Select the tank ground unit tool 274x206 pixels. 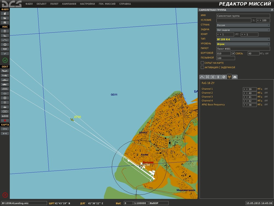point(5,84)
